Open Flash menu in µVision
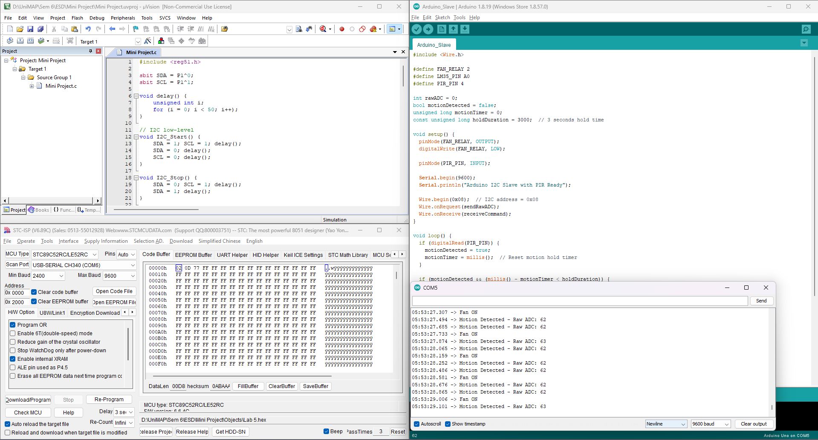The height and width of the screenshot is (440, 818). (77, 18)
